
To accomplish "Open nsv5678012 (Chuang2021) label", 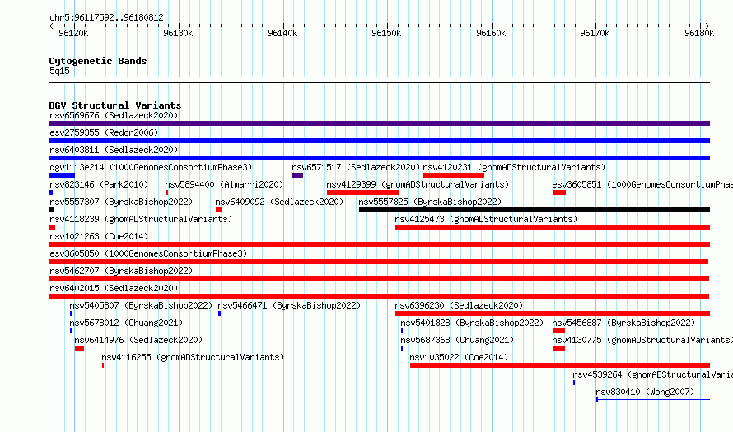I will coord(126,323).
